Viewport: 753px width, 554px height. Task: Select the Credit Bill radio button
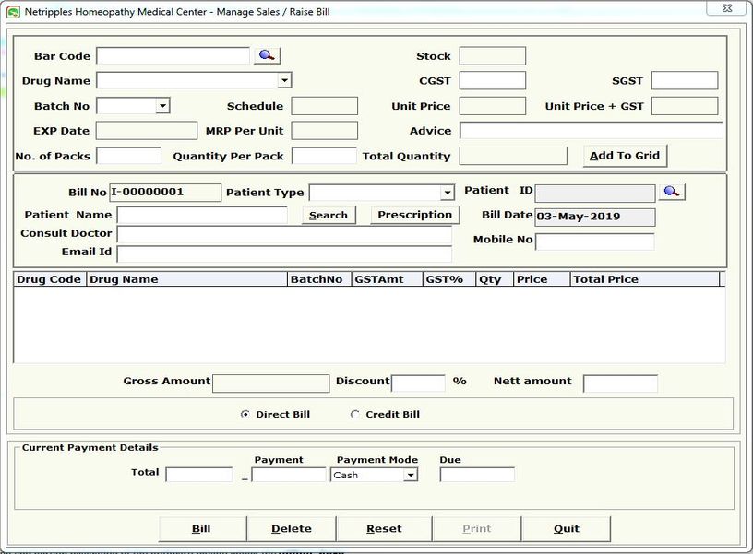point(355,414)
